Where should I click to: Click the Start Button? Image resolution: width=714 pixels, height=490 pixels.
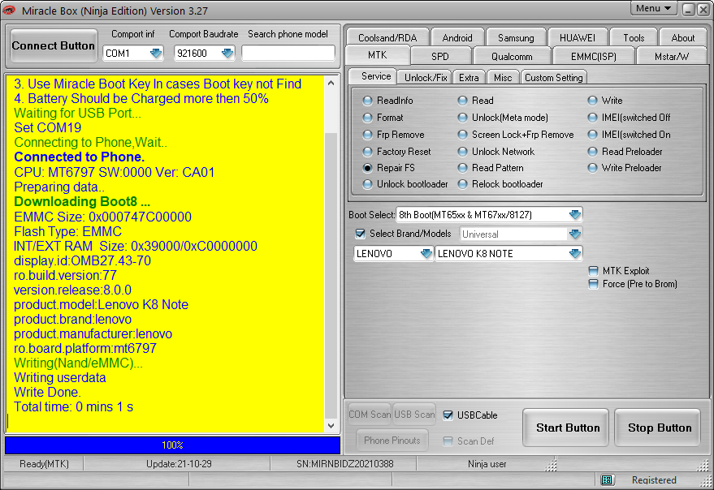[565, 428]
